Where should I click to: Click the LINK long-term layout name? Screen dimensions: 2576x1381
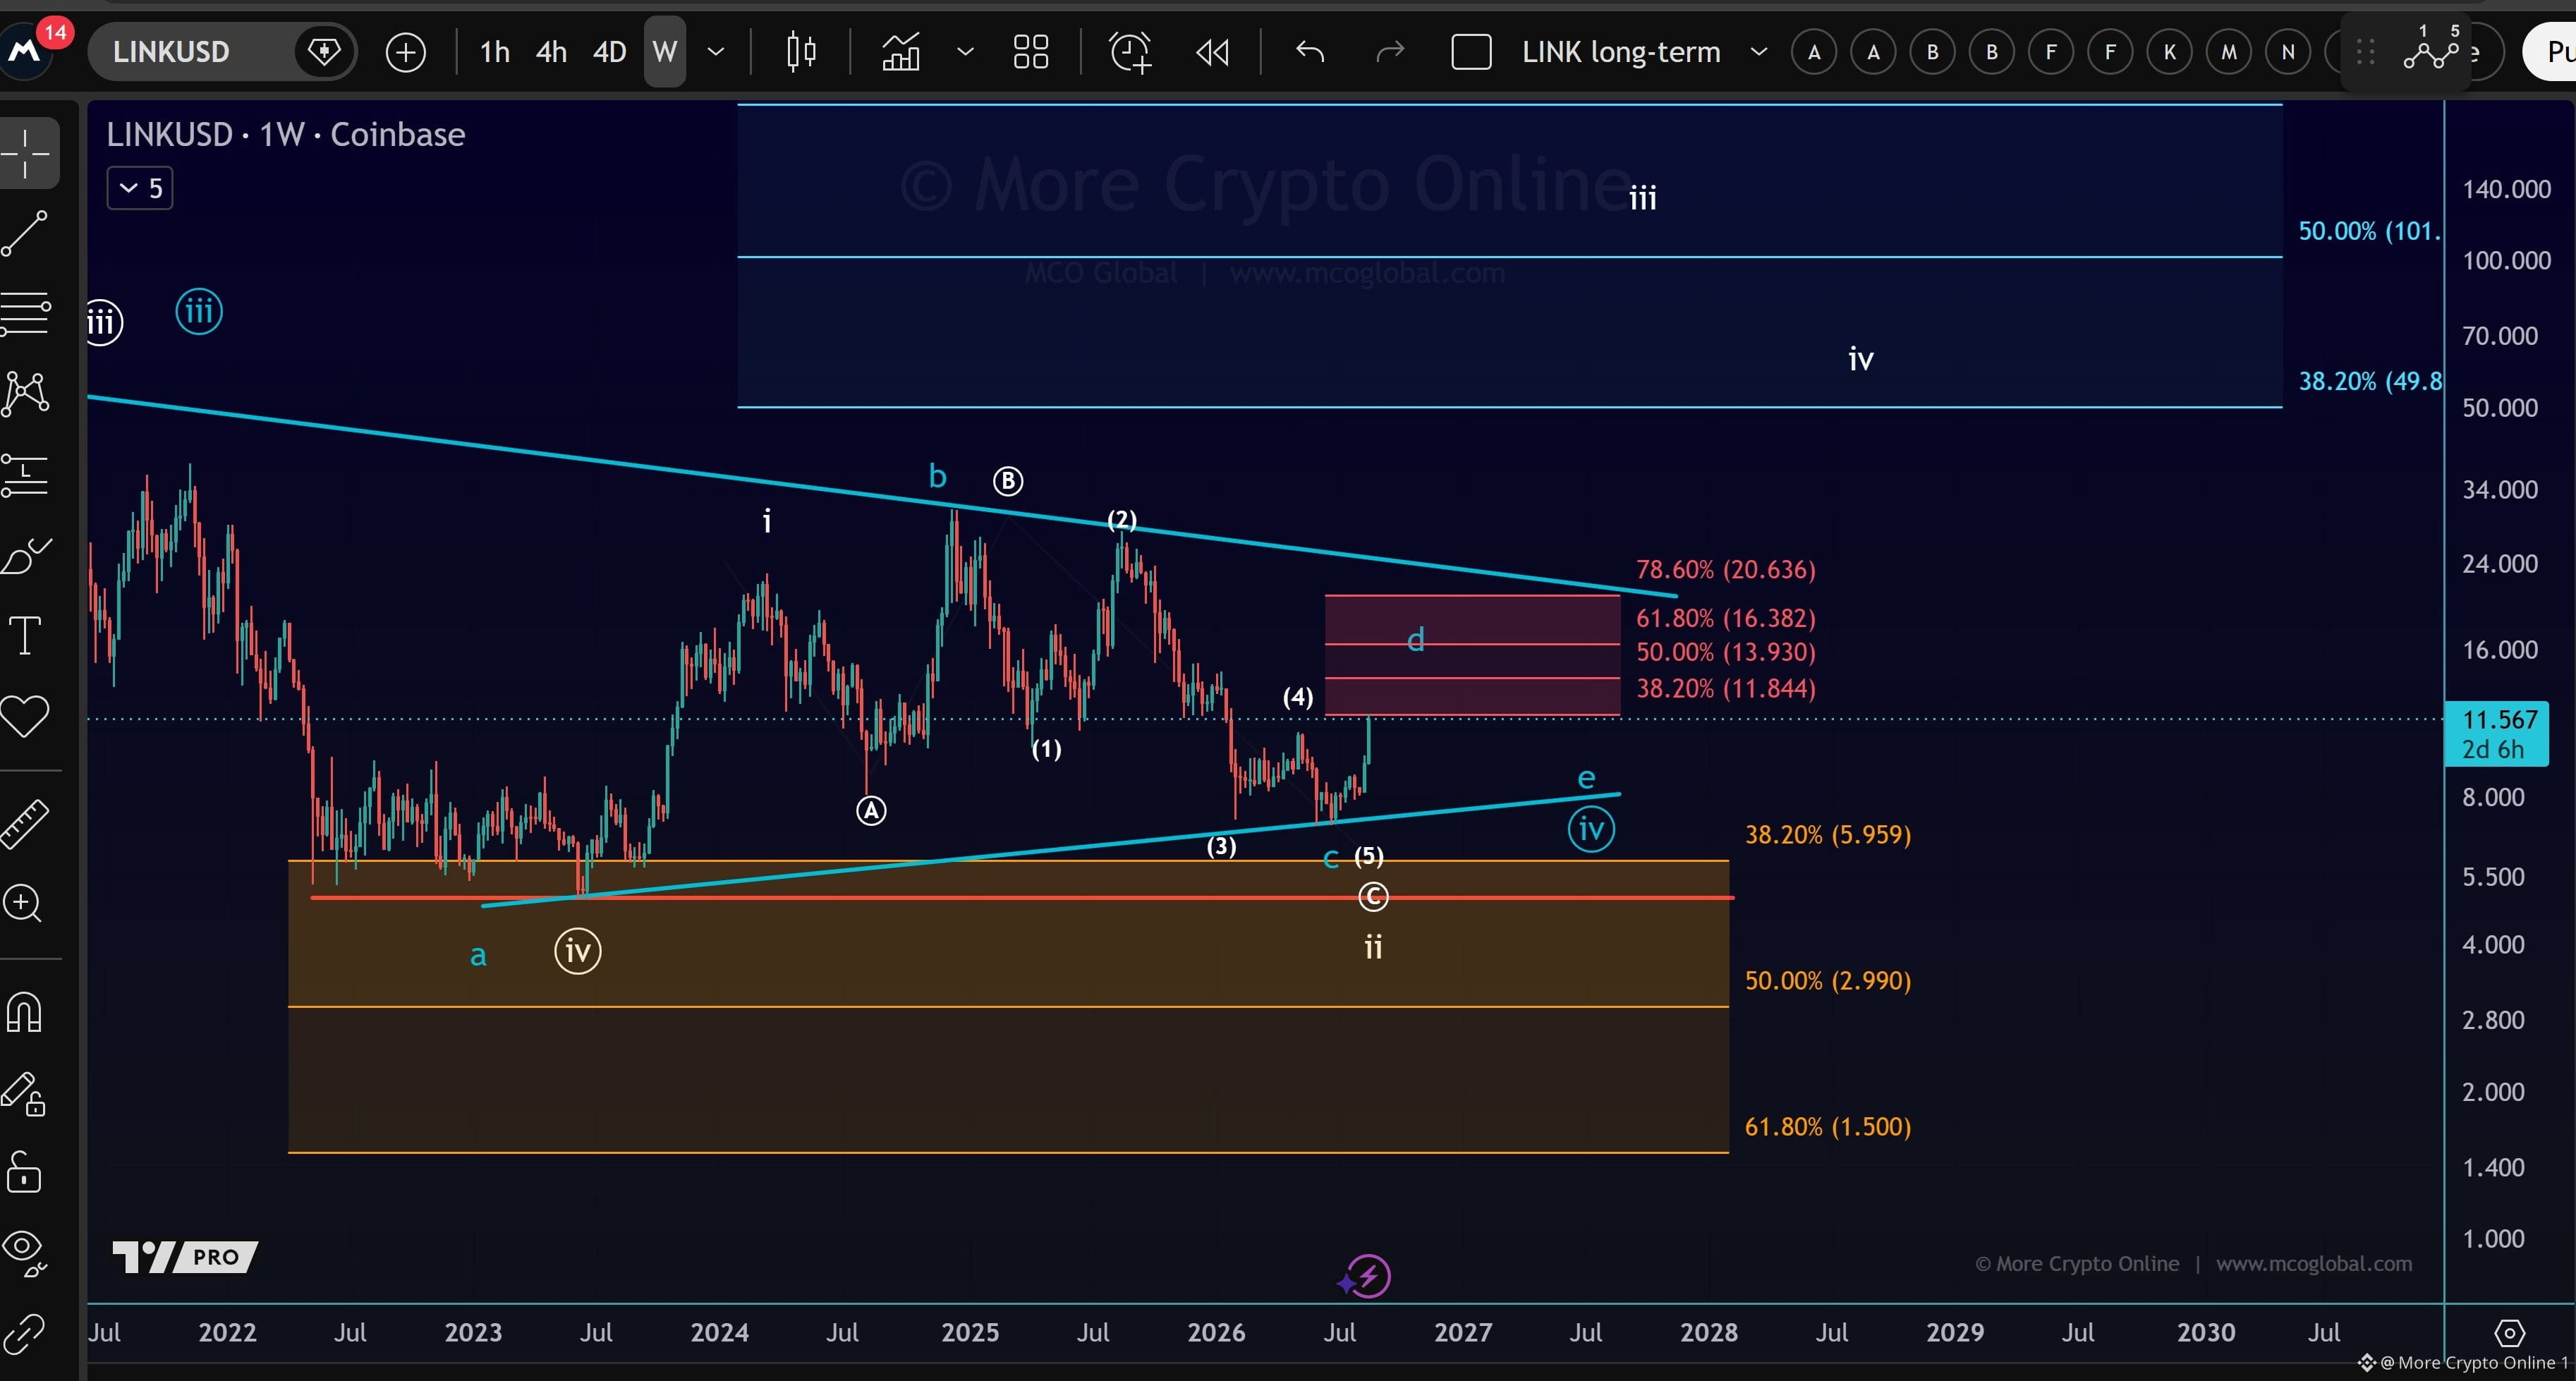pos(1621,52)
